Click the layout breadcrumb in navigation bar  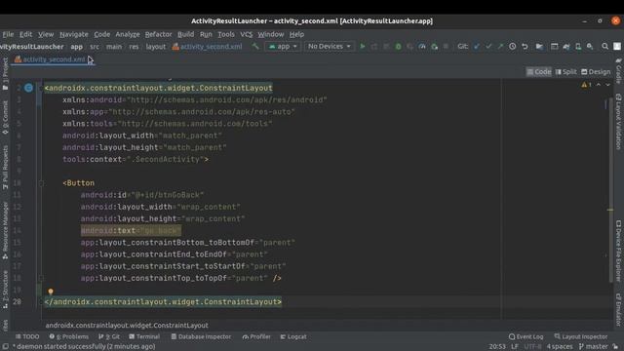click(x=156, y=47)
